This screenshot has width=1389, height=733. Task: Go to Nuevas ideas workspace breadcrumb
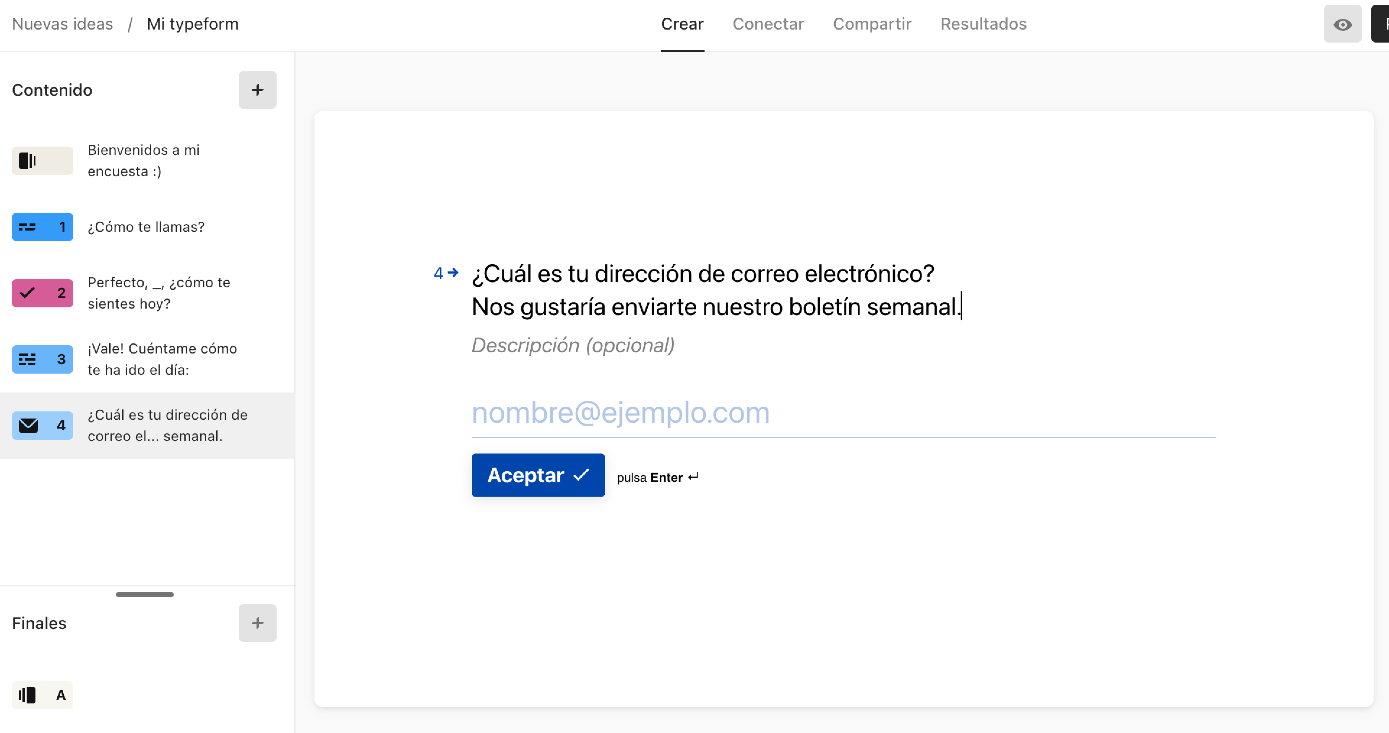click(63, 24)
